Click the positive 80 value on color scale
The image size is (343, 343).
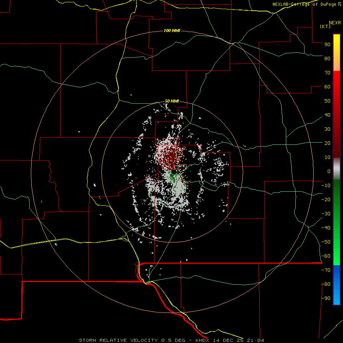coord(327,58)
